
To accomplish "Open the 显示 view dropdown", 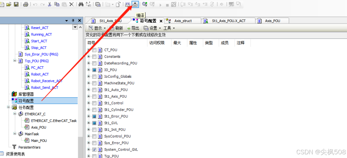I will click(x=97, y=28).
